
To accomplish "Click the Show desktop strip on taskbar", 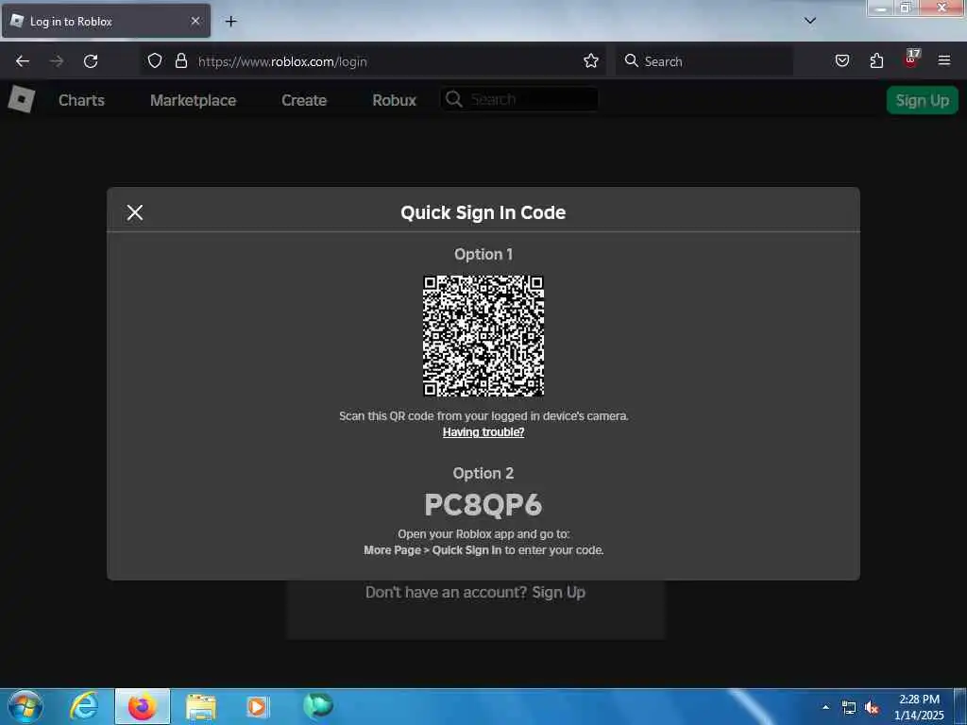I will tap(960, 707).
